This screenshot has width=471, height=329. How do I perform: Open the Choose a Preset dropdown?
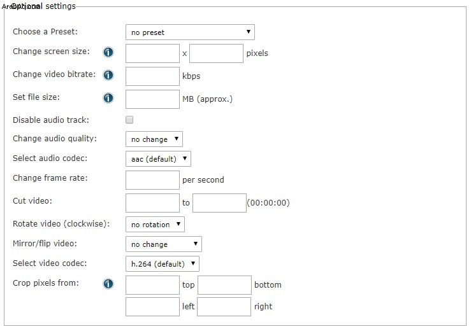tap(190, 32)
